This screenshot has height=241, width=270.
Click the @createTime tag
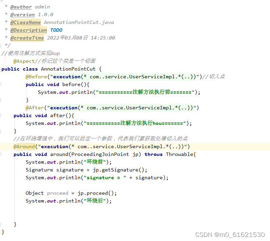[27, 38]
